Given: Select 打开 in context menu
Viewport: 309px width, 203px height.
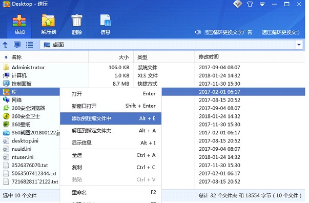Looking at the screenshot, I should [111, 94].
